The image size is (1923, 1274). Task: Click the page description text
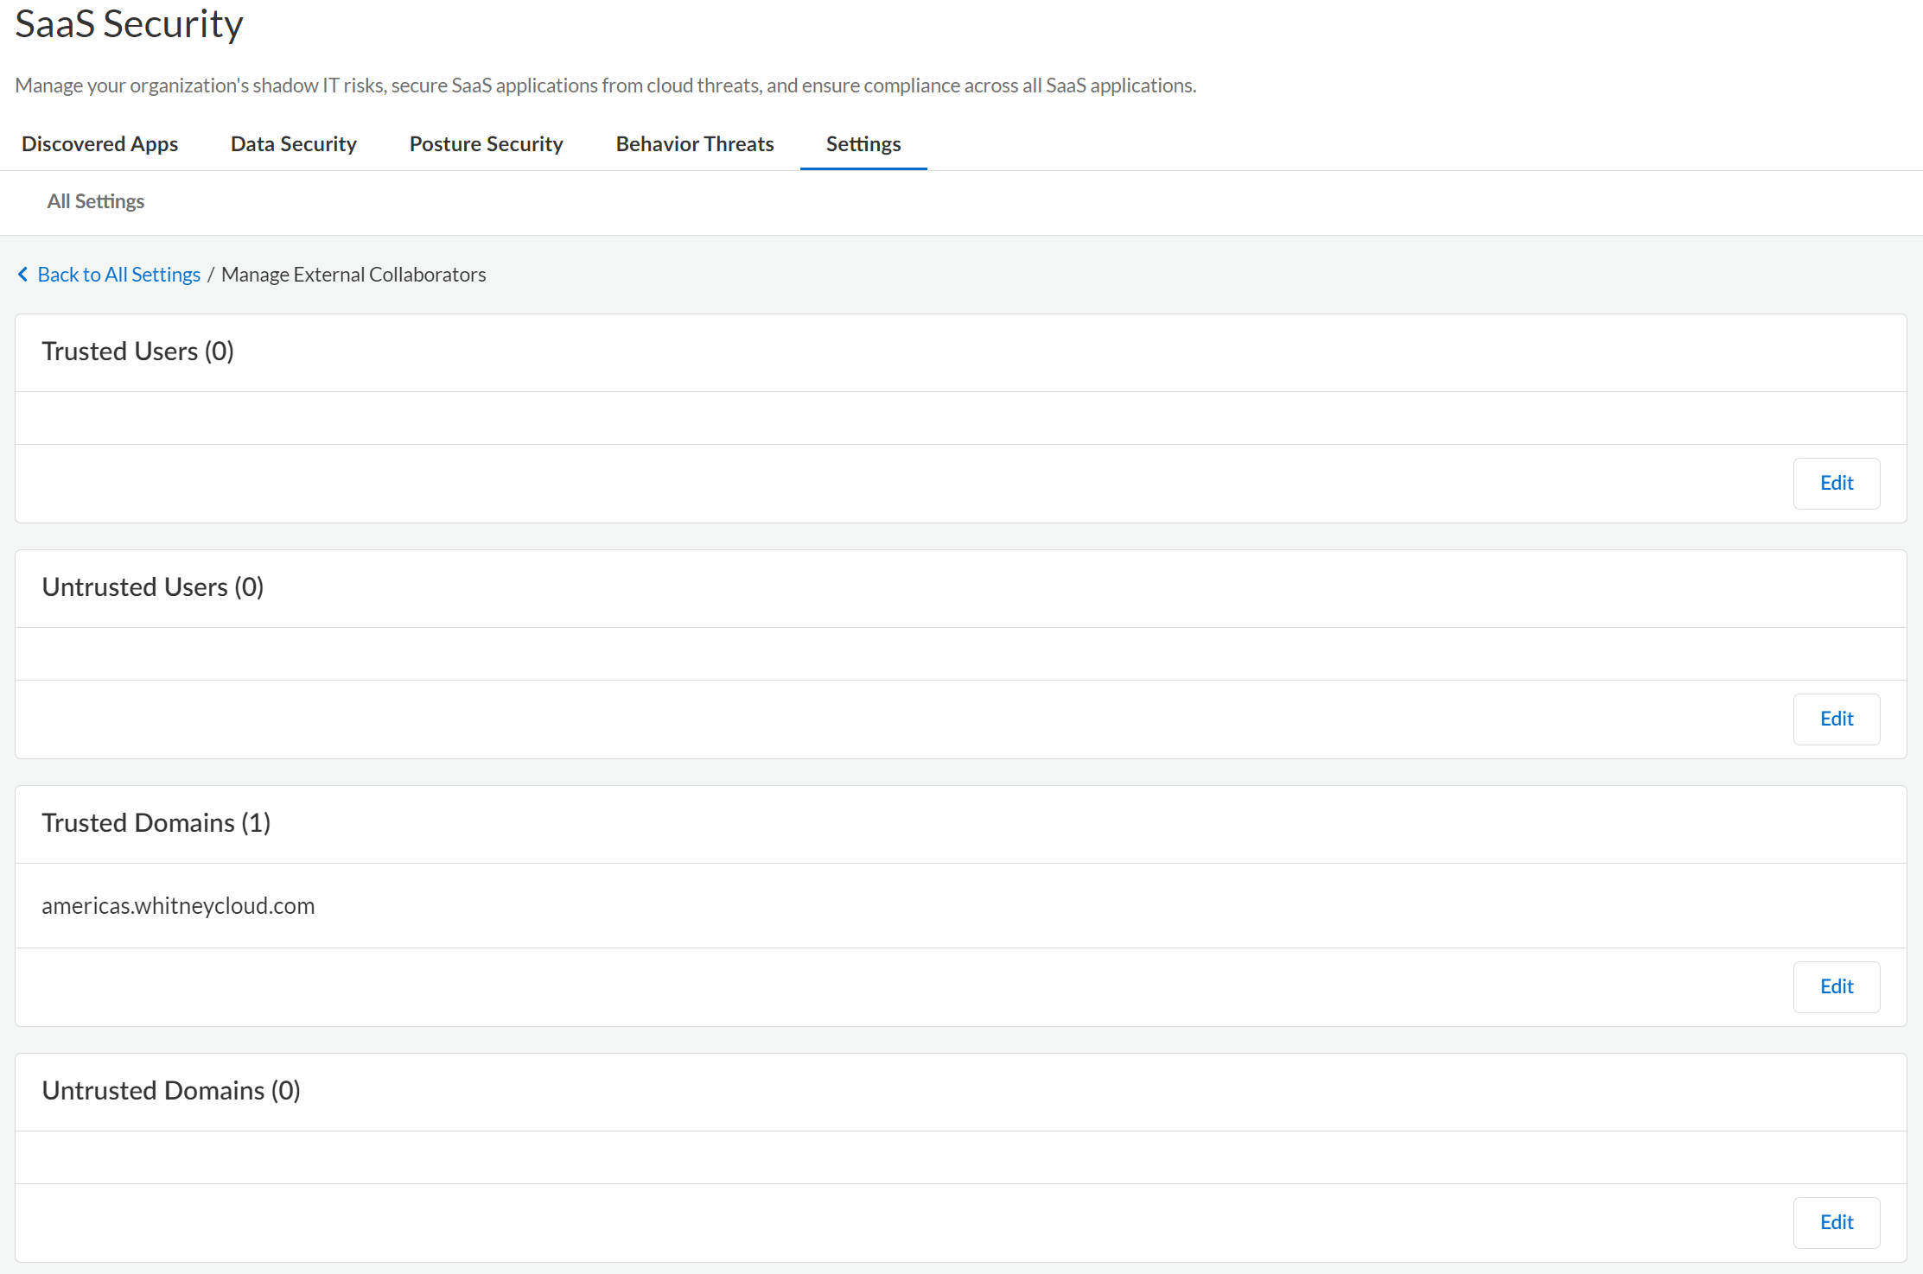[x=605, y=86]
